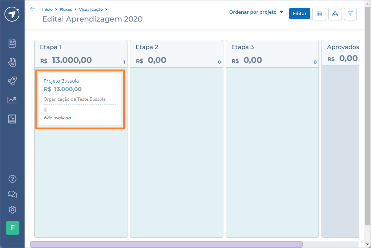The image size is (371, 248).
Task: Go to Visualização breadcrumb link
Action: click(x=91, y=9)
